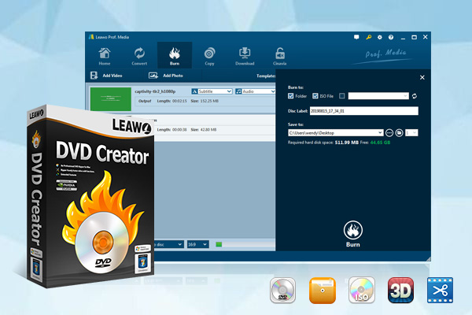Select the Burn module tab

tap(175, 55)
